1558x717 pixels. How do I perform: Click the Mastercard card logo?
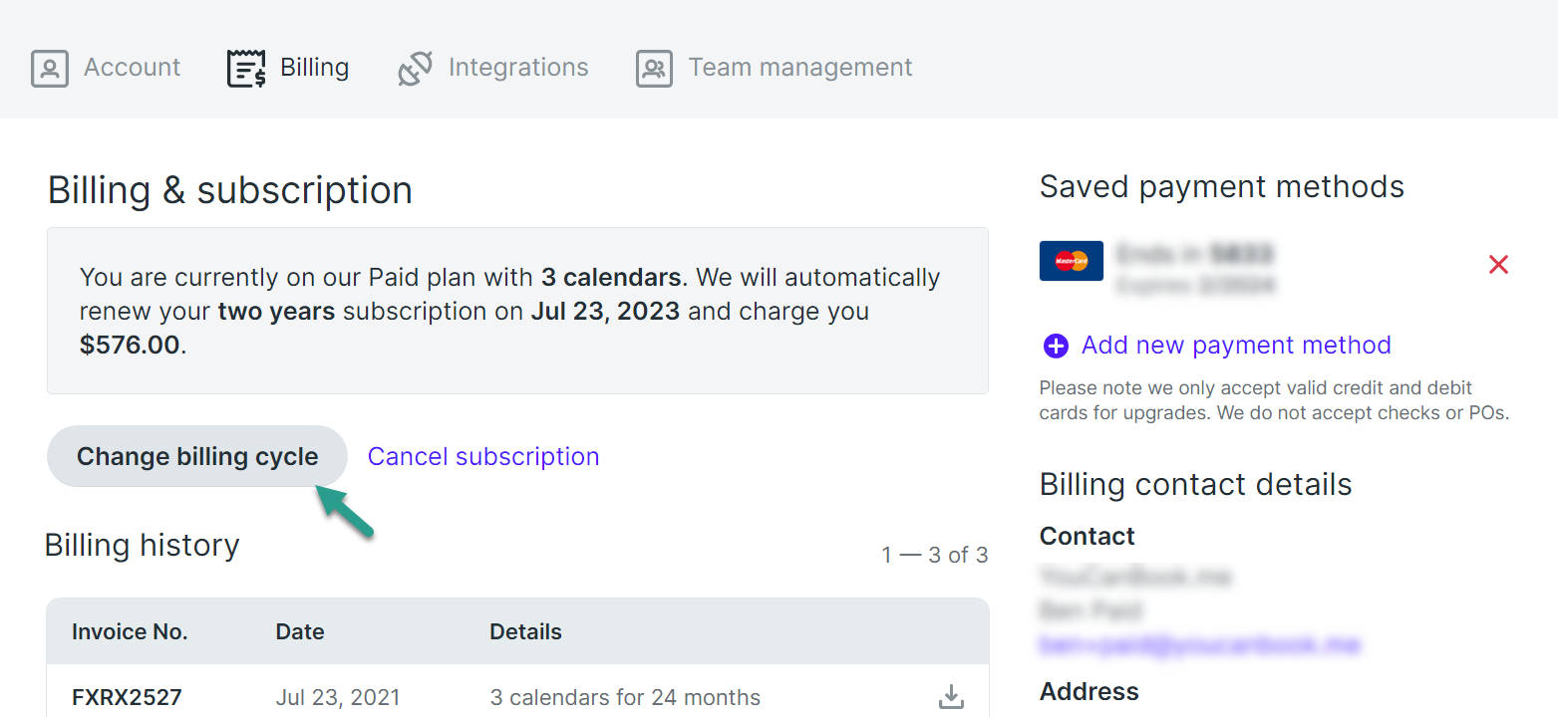click(1071, 261)
